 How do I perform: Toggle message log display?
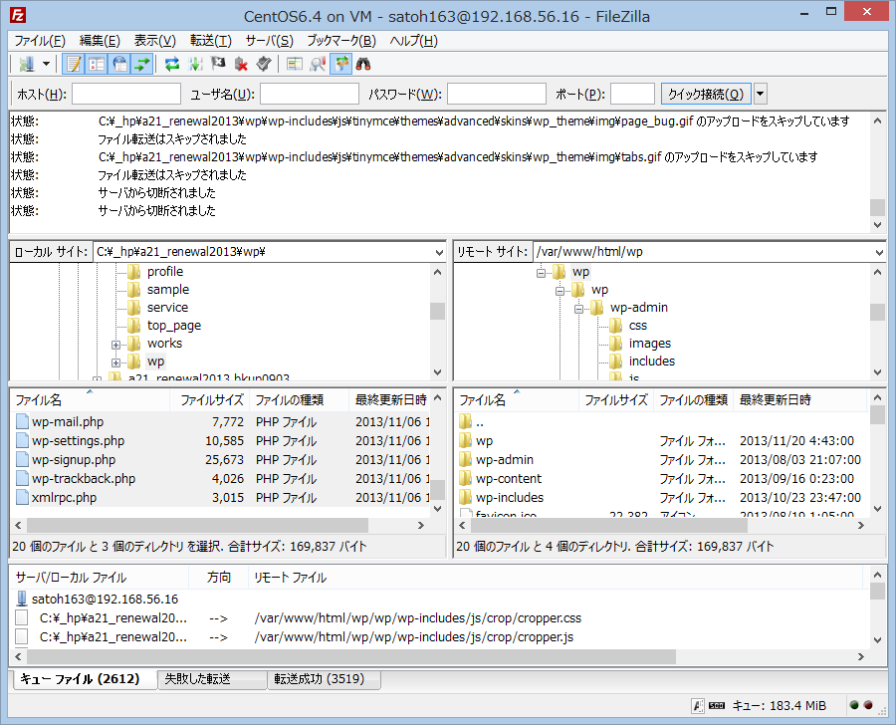coord(73,64)
